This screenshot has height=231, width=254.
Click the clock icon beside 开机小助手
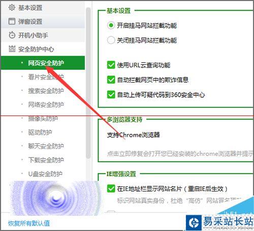[12, 35]
